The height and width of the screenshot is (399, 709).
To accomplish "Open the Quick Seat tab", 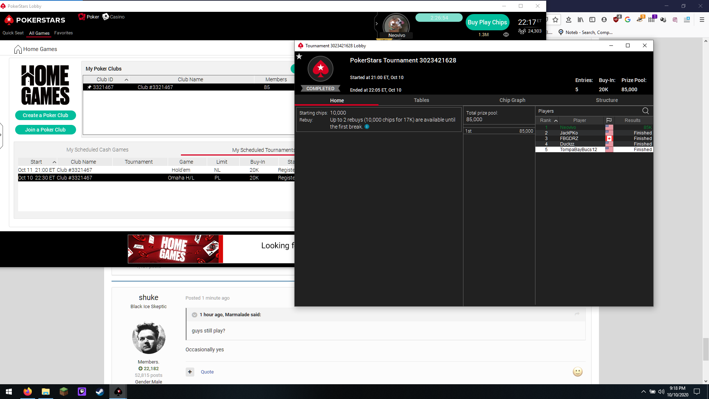I will coord(13,33).
